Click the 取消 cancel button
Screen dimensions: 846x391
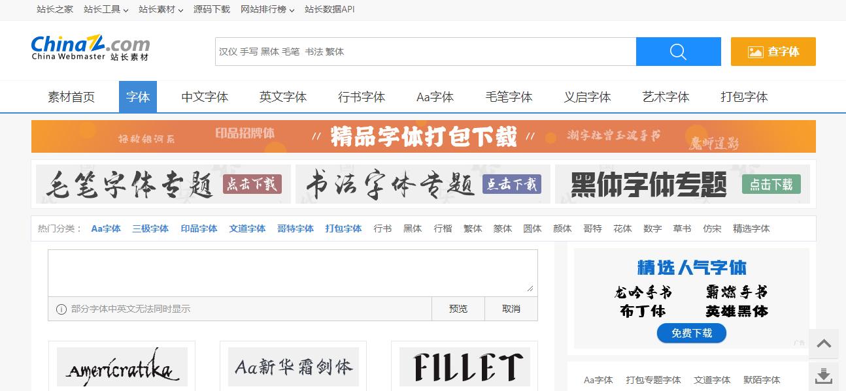coord(511,309)
